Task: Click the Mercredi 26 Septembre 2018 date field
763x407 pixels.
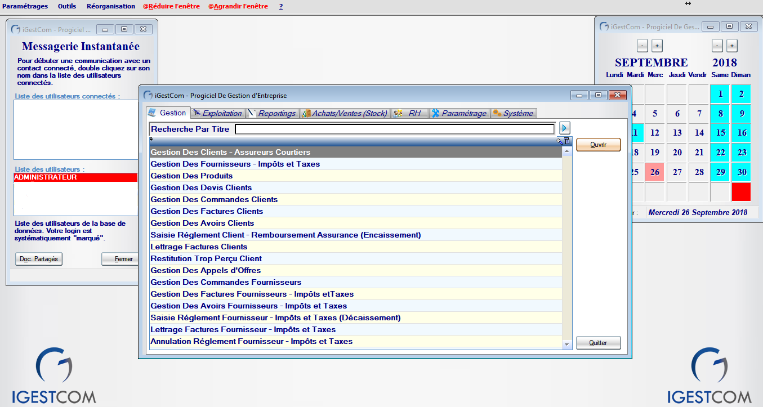Action: [x=702, y=212]
